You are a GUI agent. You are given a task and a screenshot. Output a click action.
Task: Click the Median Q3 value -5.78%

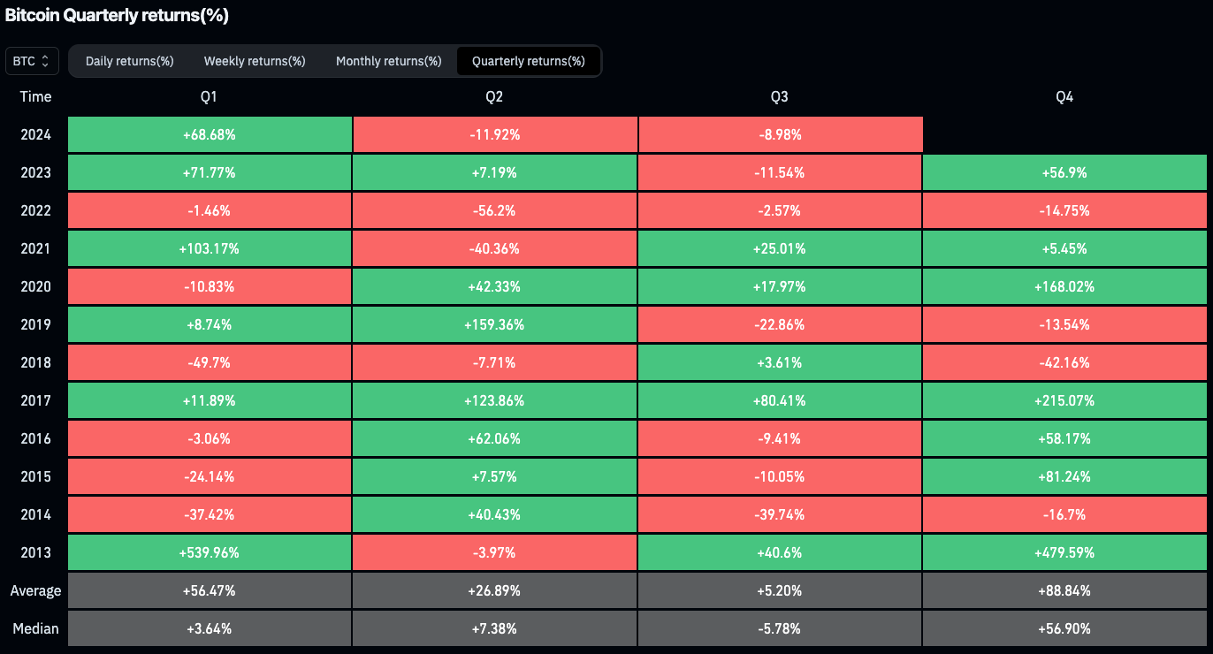[779, 628]
